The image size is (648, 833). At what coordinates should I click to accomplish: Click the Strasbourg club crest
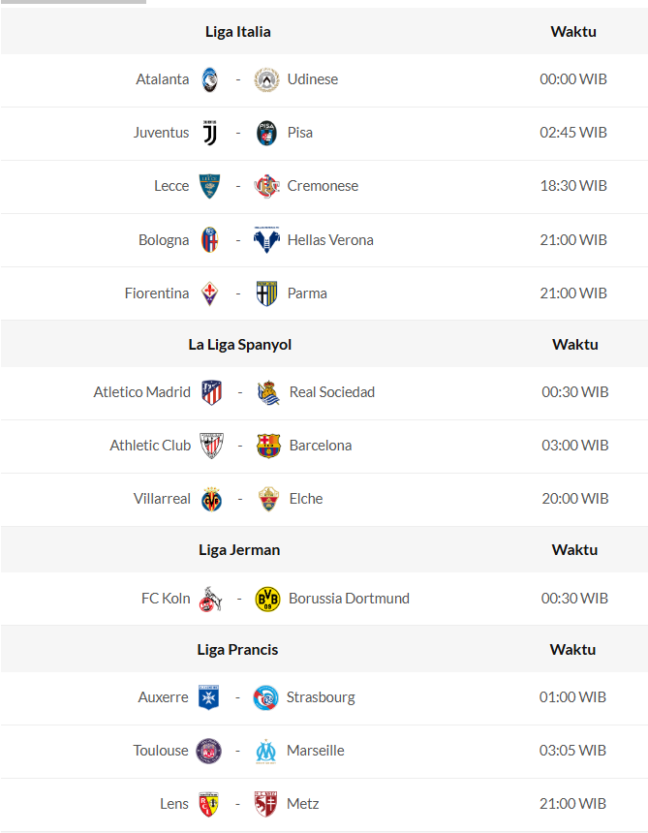click(x=265, y=697)
